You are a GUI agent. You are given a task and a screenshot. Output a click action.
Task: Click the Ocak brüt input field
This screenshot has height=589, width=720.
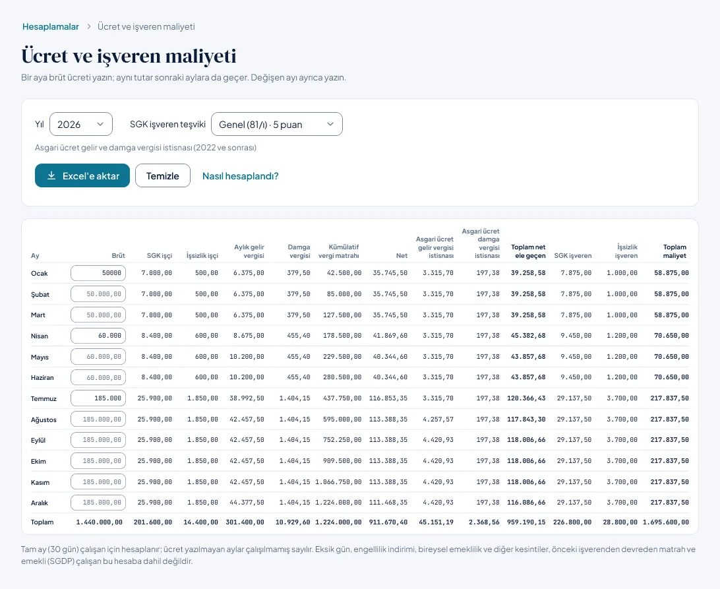[x=98, y=273]
